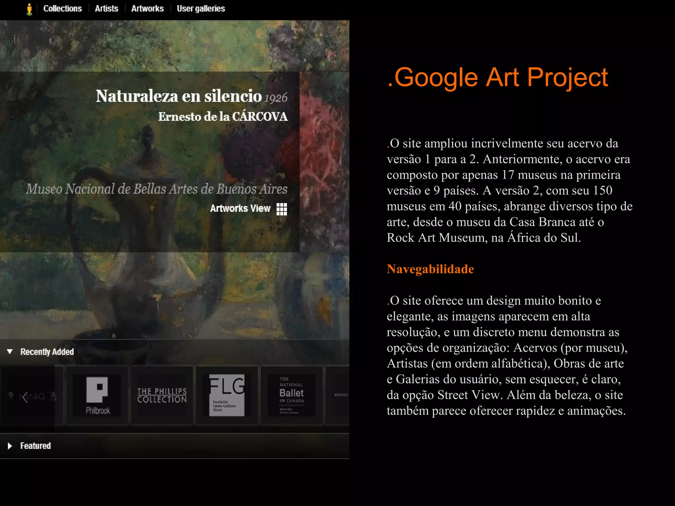Click the Artworks View grid icon
The width and height of the screenshot is (675, 506).
281,209
